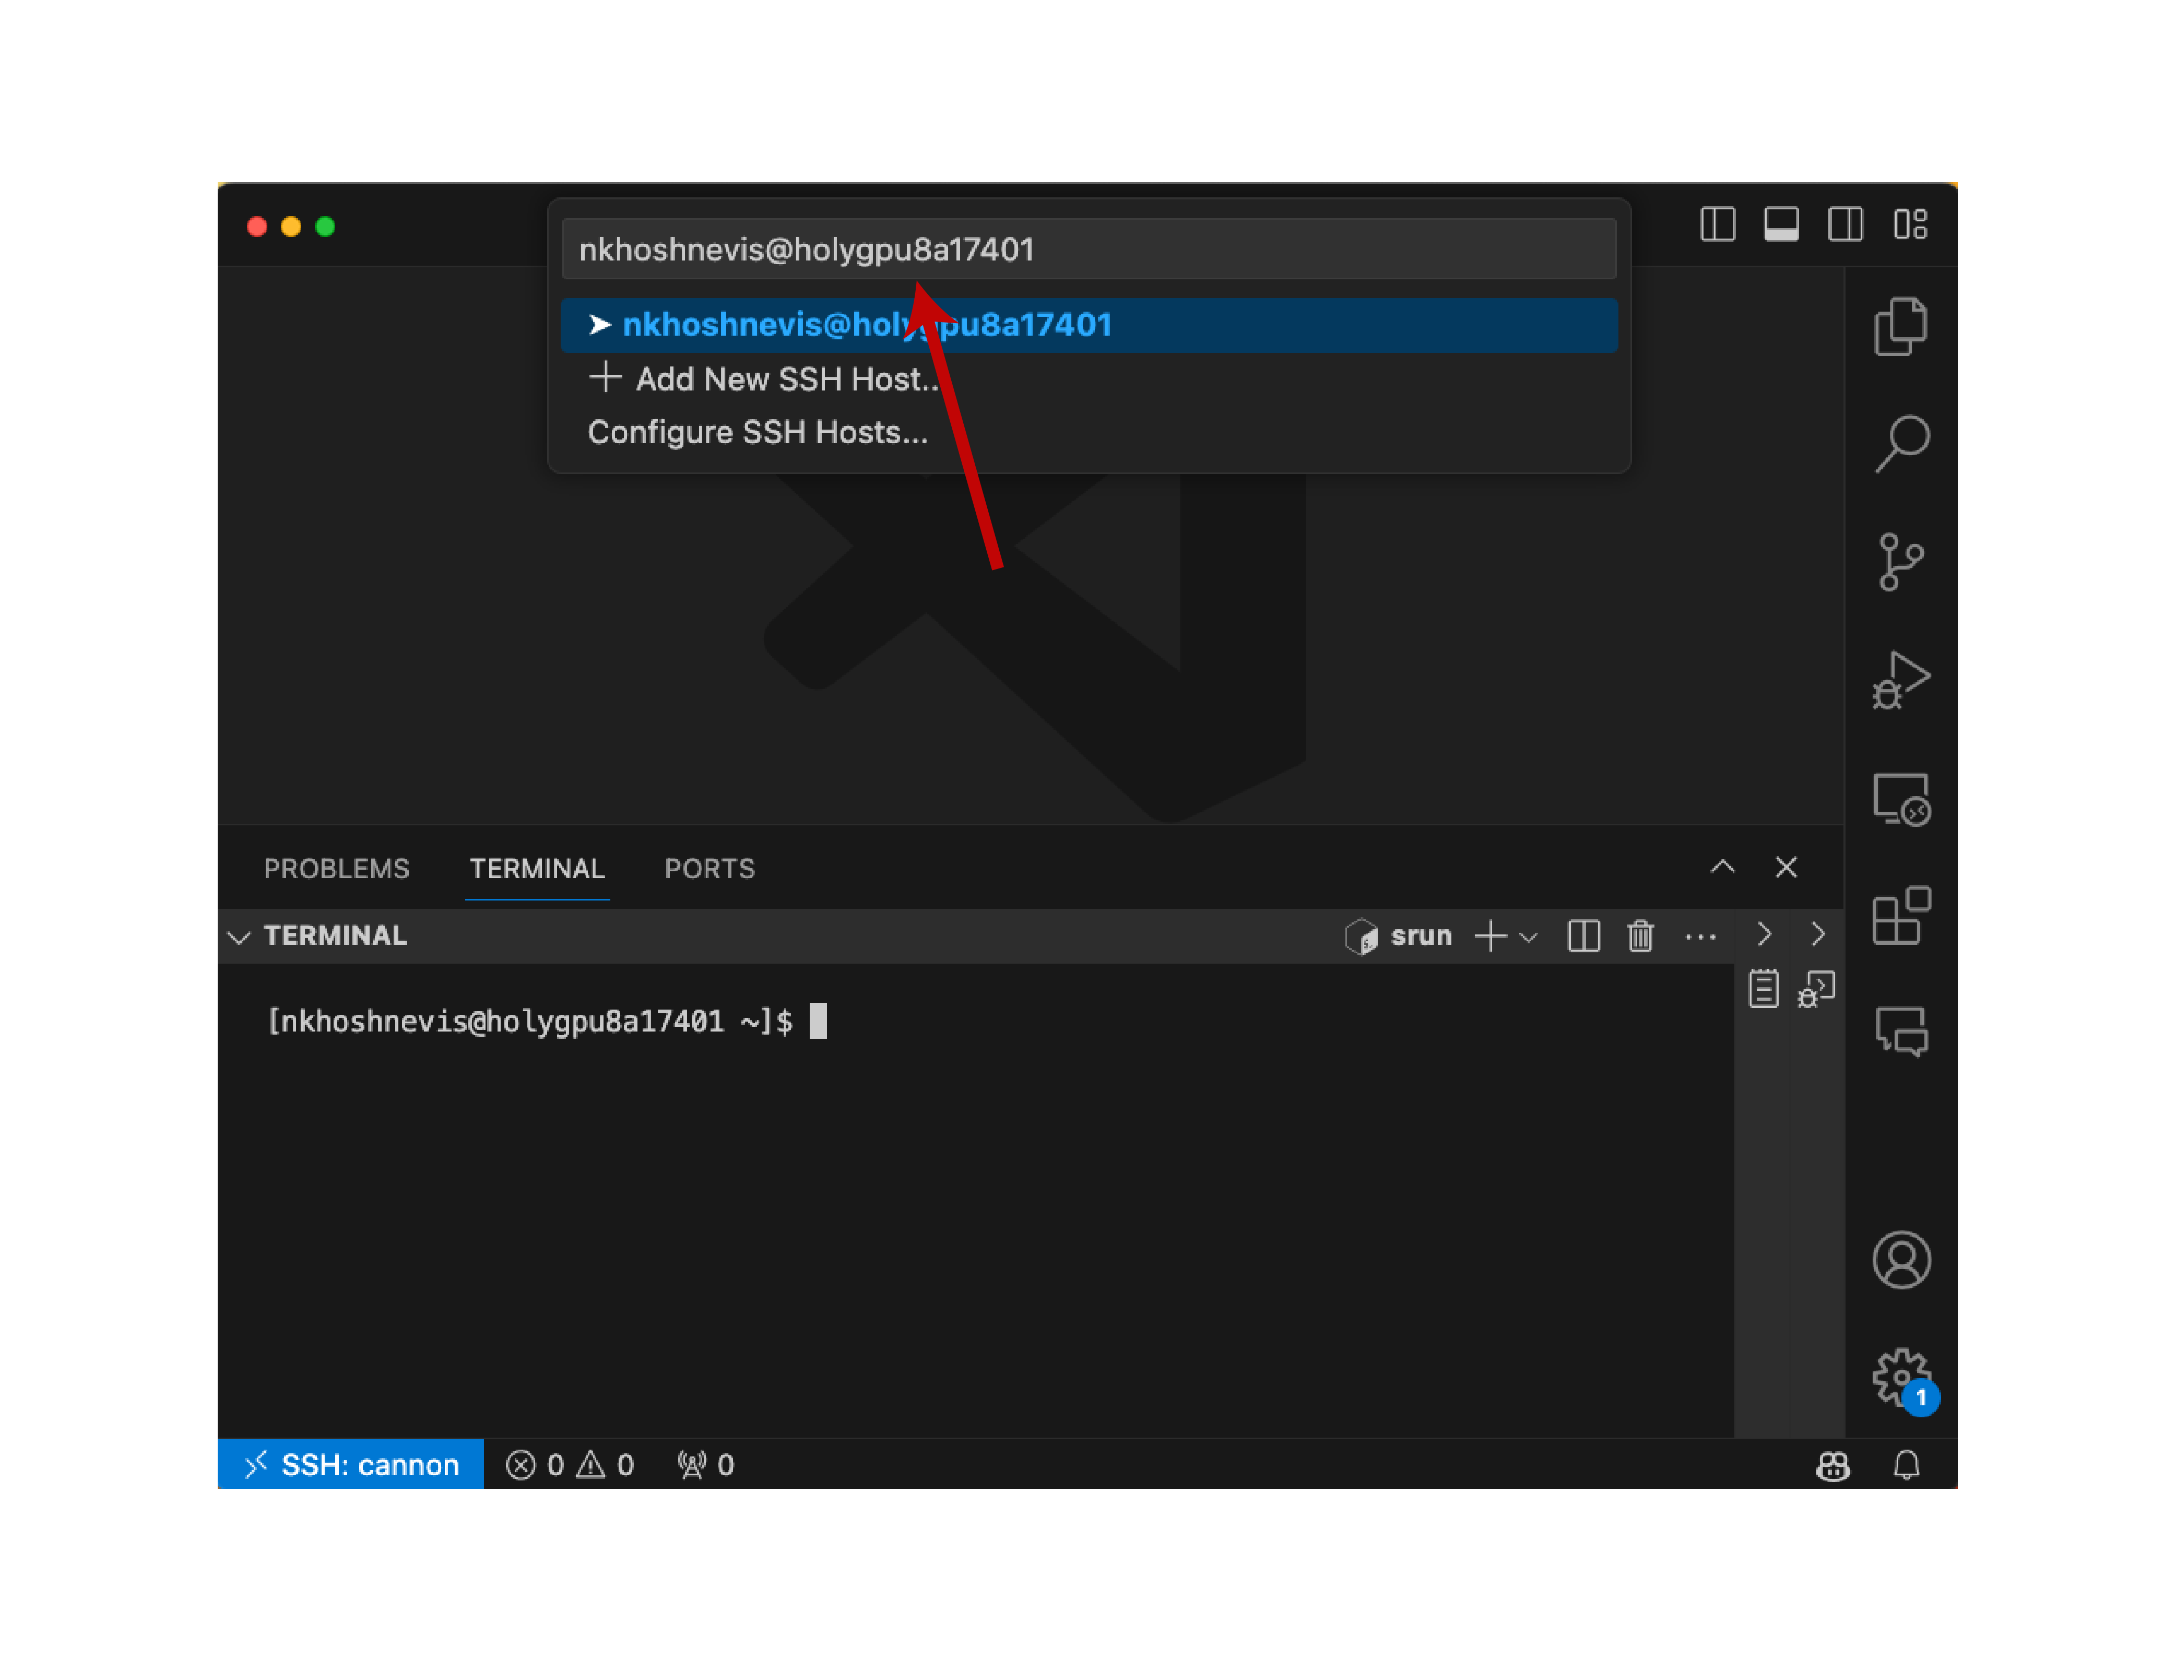Open notifications bell in status bar

(1906, 1464)
